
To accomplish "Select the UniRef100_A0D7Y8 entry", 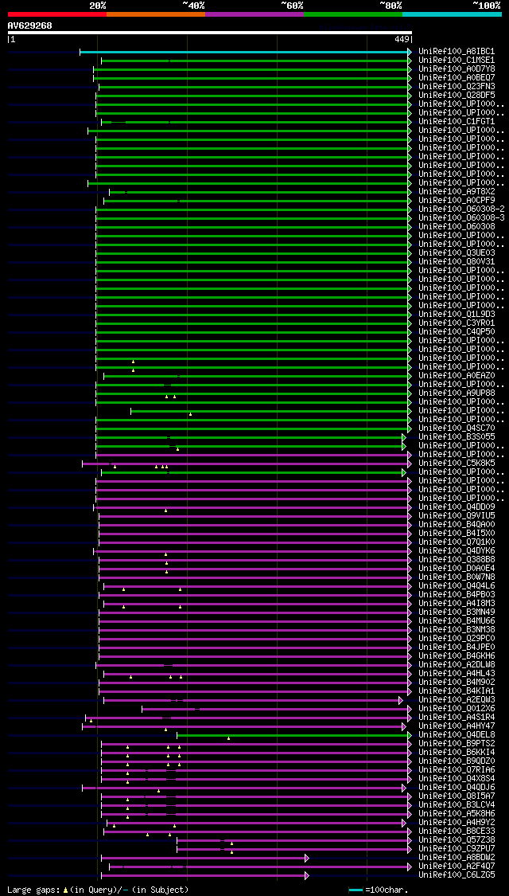I will point(457,68).
